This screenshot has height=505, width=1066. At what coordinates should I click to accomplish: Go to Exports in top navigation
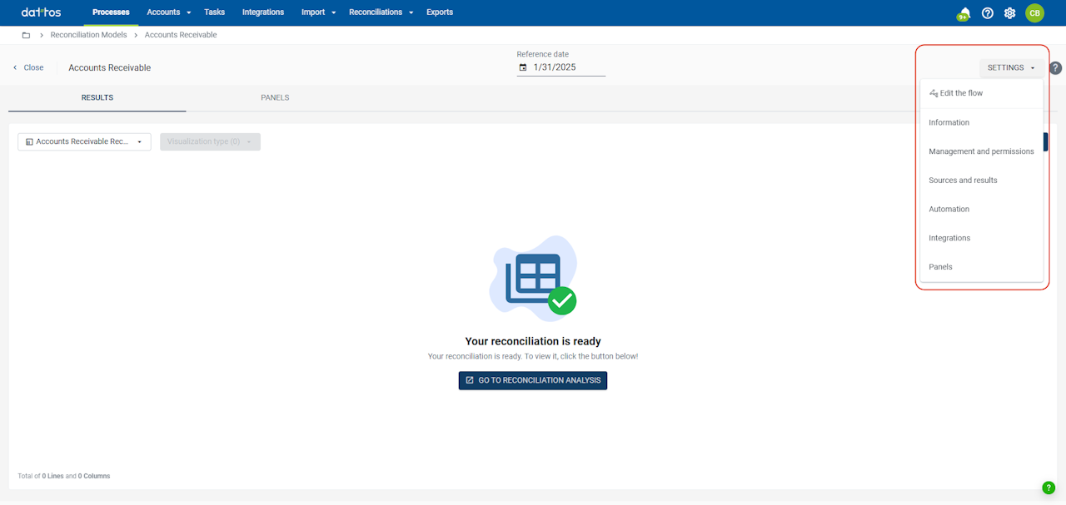coord(440,12)
